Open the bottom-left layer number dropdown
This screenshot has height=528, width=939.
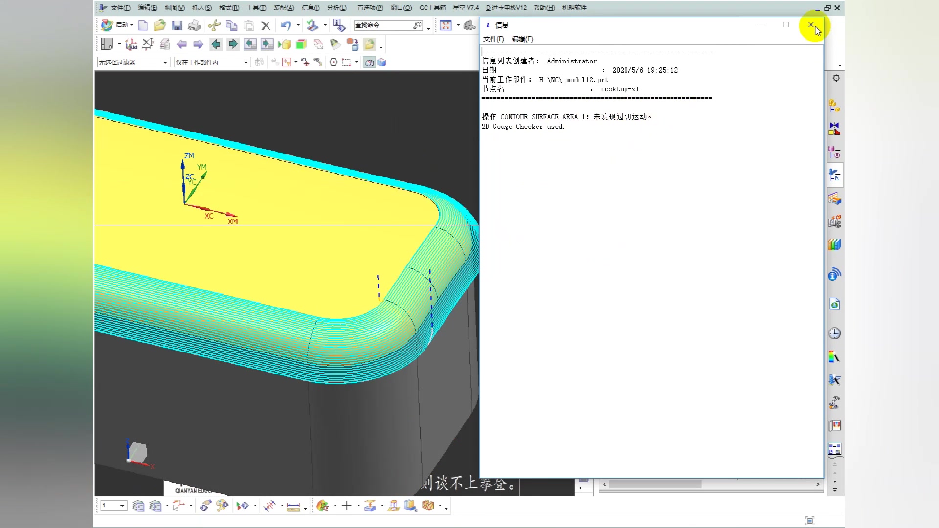click(122, 506)
